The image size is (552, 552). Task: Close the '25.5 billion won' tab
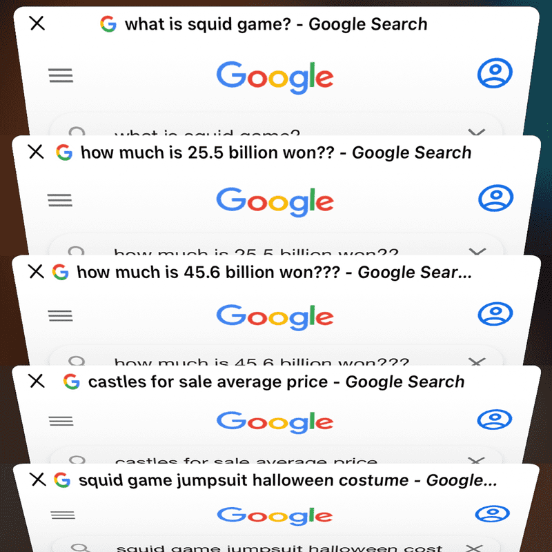[x=36, y=152]
